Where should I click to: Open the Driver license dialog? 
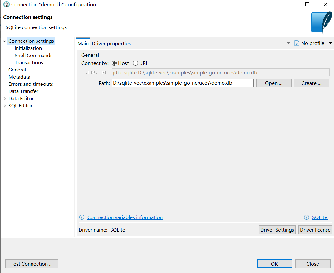315,230
